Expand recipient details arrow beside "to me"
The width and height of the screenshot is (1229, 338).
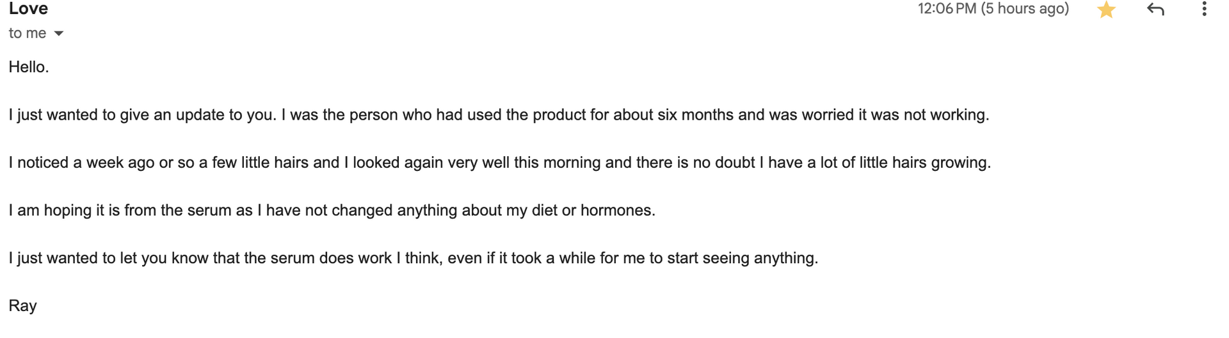(x=59, y=33)
